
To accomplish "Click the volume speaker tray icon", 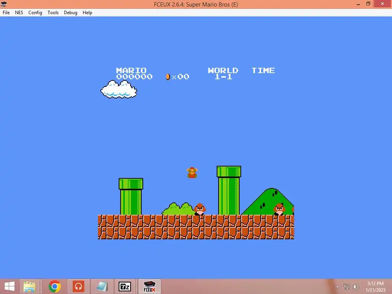I will pyautogui.click(x=356, y=286).
